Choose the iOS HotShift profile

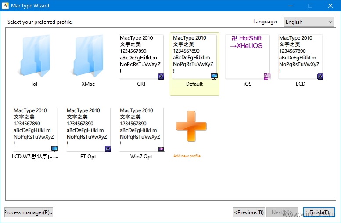[247, 56]
